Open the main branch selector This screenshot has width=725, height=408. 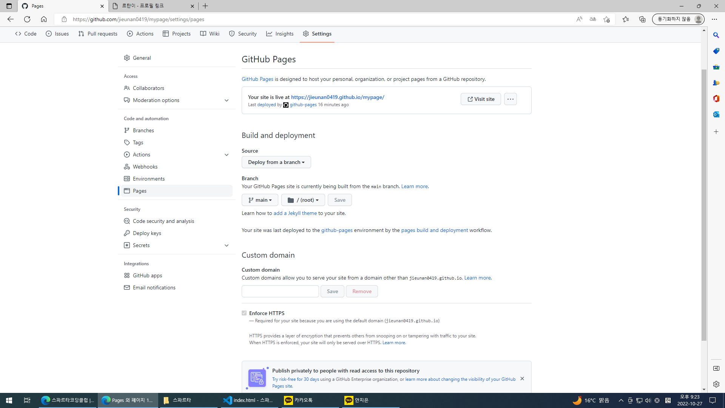(260, 200)
